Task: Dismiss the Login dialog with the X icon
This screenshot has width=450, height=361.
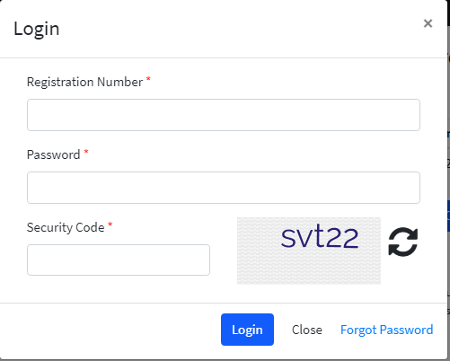Action: coord(428,23)
